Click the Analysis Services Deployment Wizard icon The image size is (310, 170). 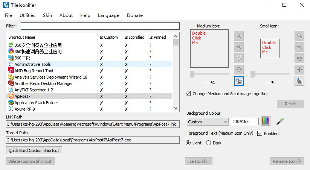click(11, 77)
